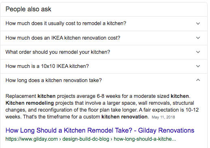The width and height of the screenshot is (210, 148).
Task: Click the design-build-dc-blog breadcrumb
Action: point(86,139)
